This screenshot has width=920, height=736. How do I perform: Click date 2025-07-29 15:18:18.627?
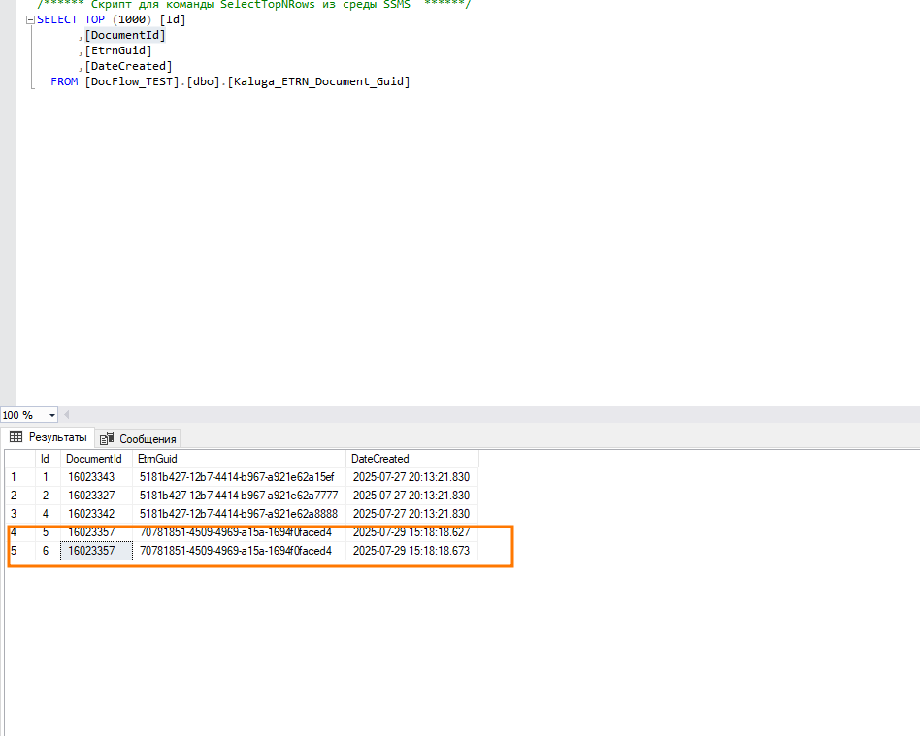point(412,532)
